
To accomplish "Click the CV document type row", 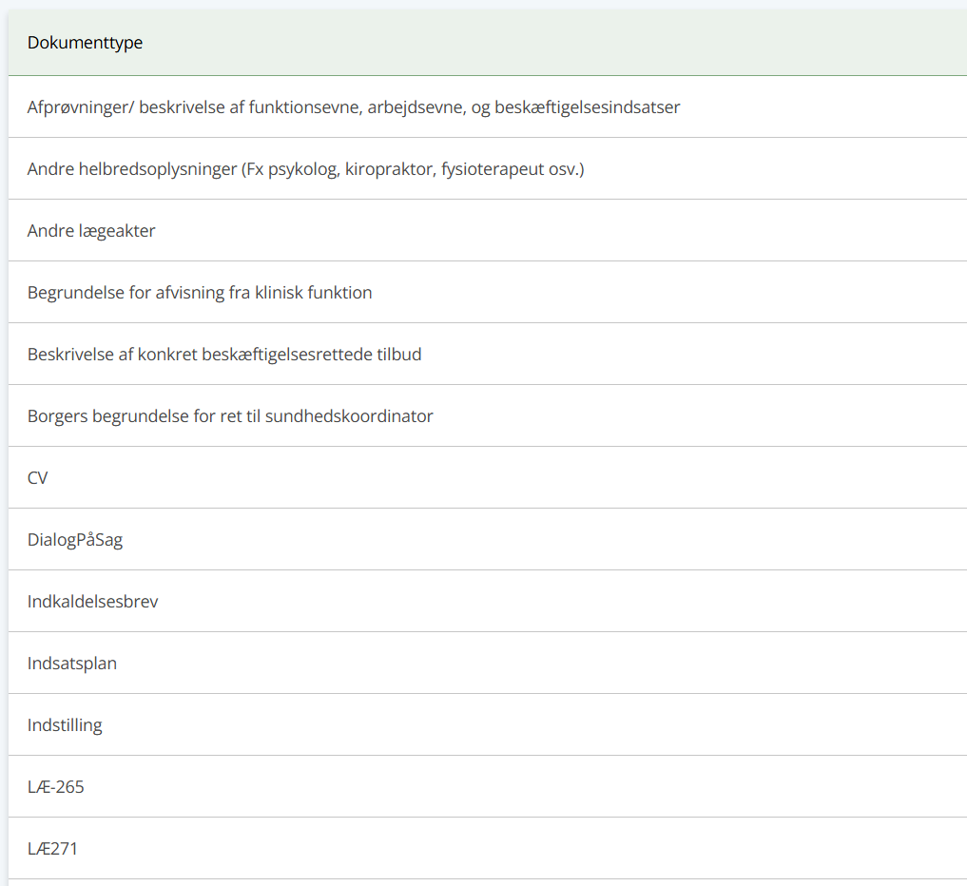I will [488, 477].
